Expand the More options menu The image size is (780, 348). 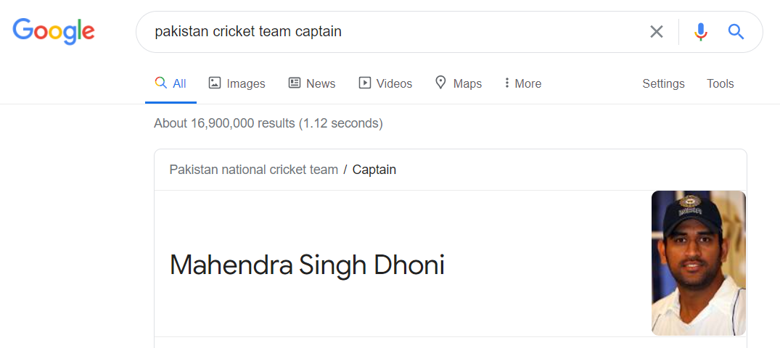click(523, 83)
